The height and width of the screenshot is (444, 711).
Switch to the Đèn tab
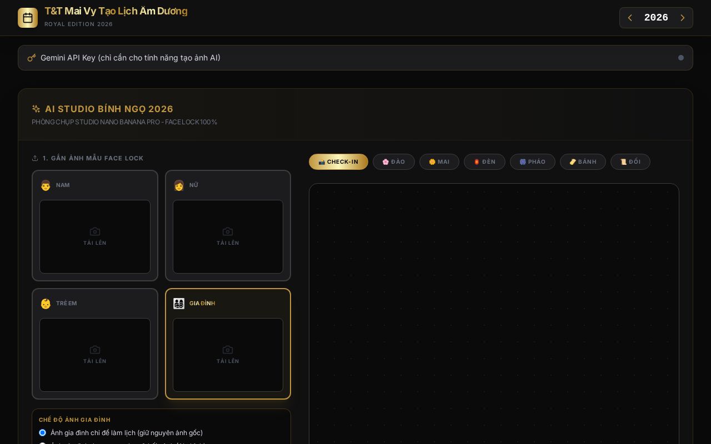pos(484,162)
